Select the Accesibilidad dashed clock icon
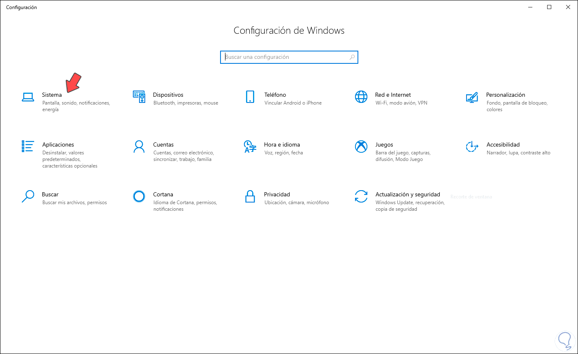The height and width of the screenshot is (354, 578). (x=472, y=147)
